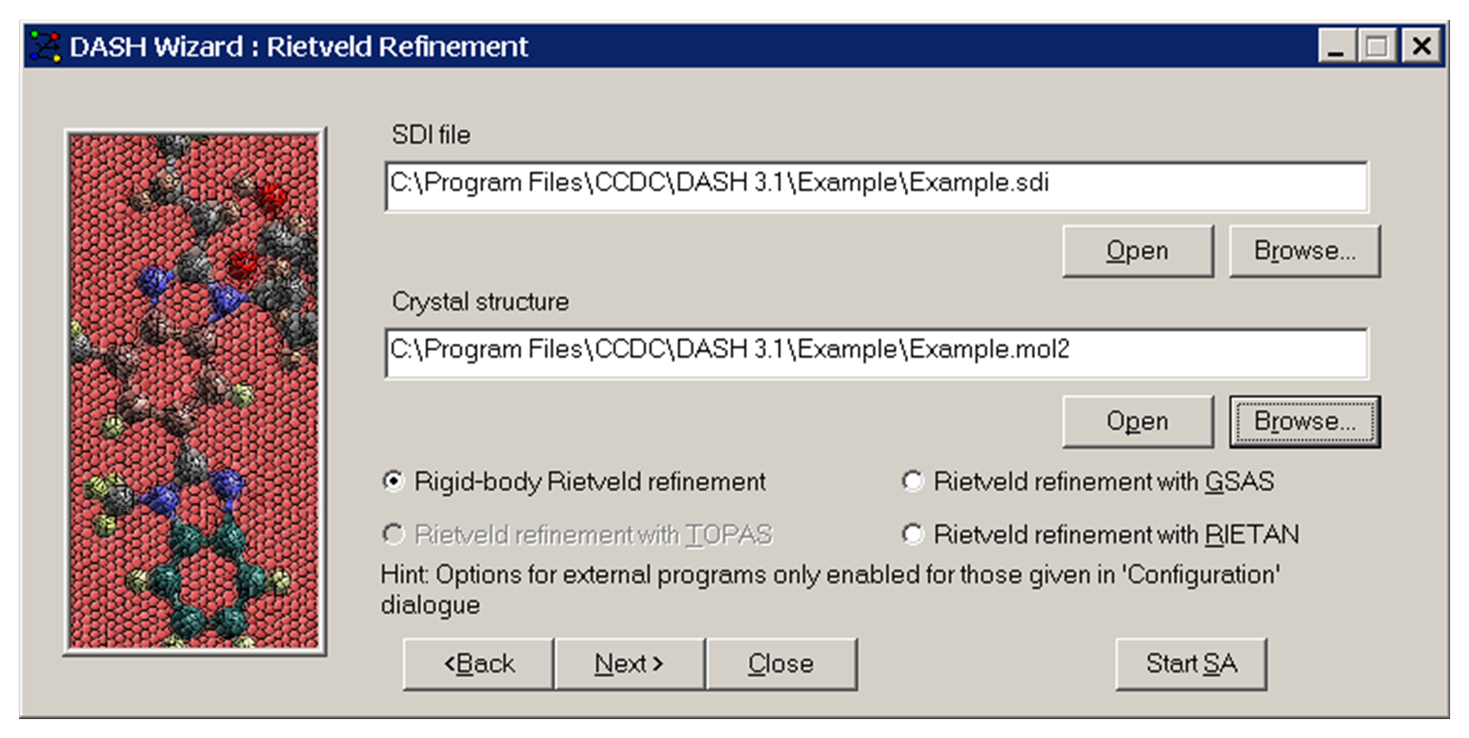Close the Rietveld Refinement window
1469x738 pixels.
pos(1422,47)
